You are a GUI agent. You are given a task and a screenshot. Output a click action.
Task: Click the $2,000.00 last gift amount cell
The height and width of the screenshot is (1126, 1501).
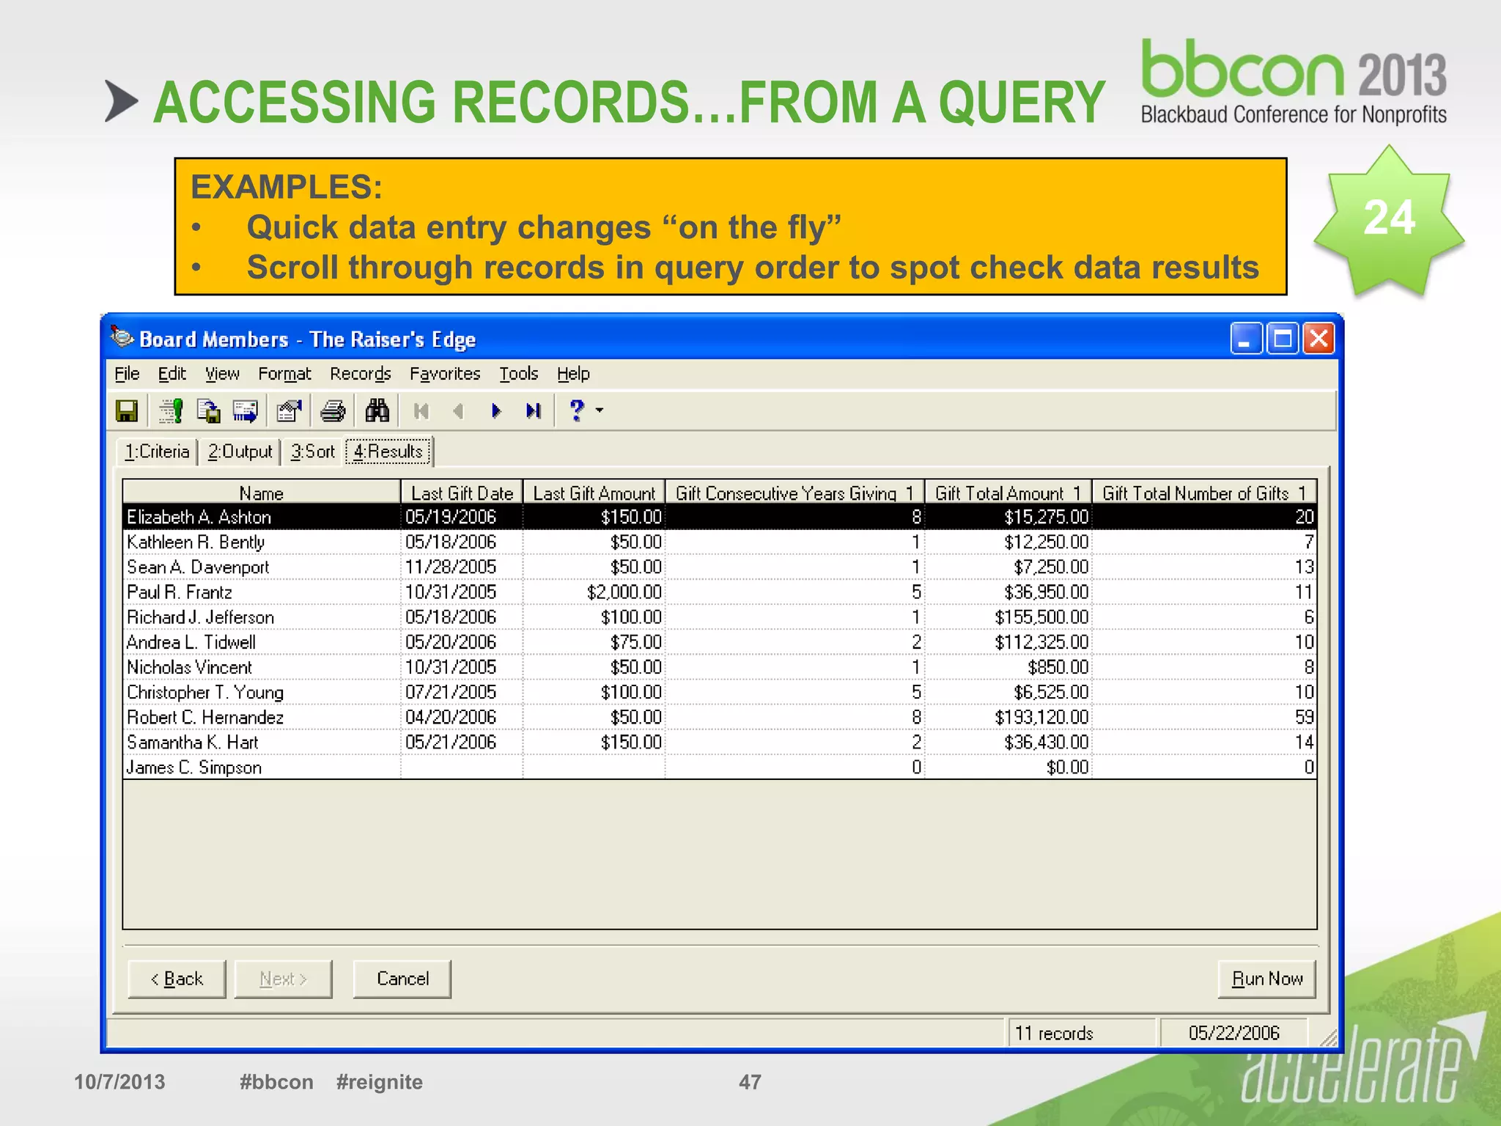tap(594, 592)
